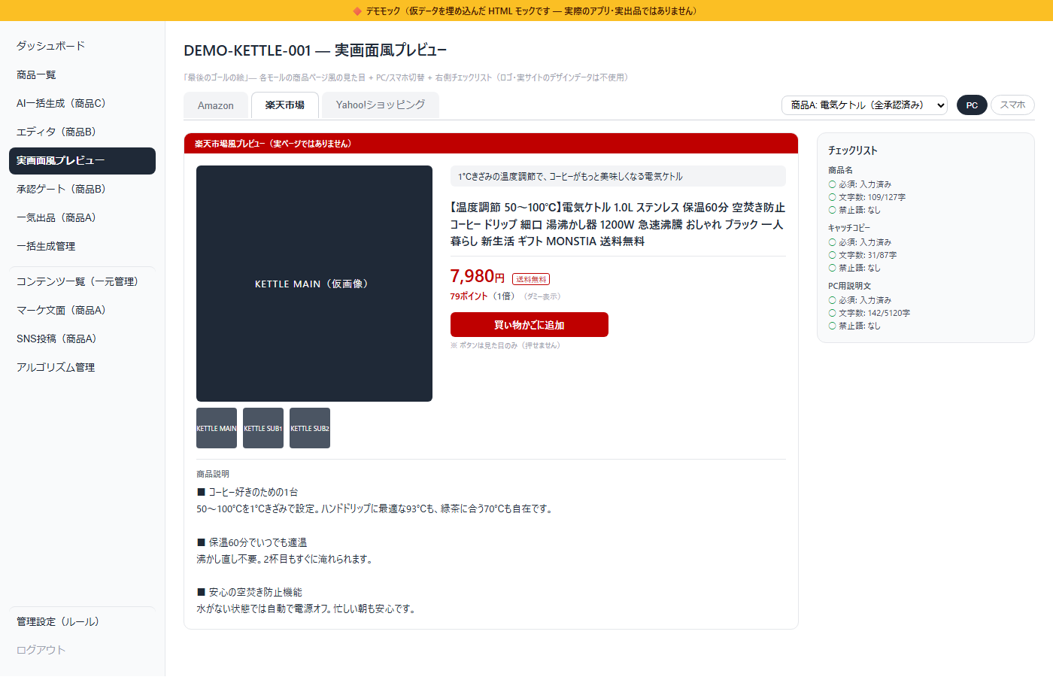This screenshot has height=677, width=1053.
Task: Click the 楽天市場風プレビュー red header bar
Action: pos(491,143)
